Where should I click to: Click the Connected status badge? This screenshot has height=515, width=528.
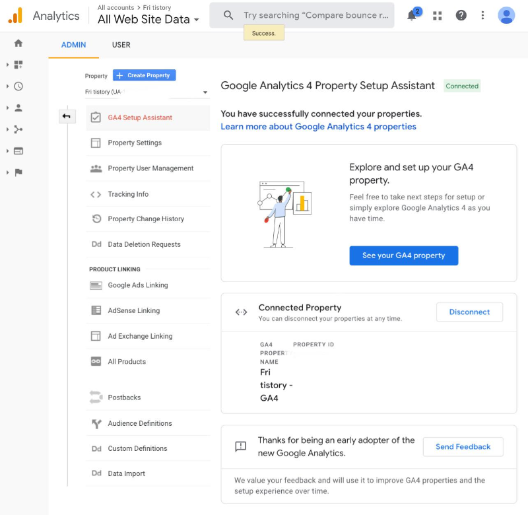click(x=462, y=86)
